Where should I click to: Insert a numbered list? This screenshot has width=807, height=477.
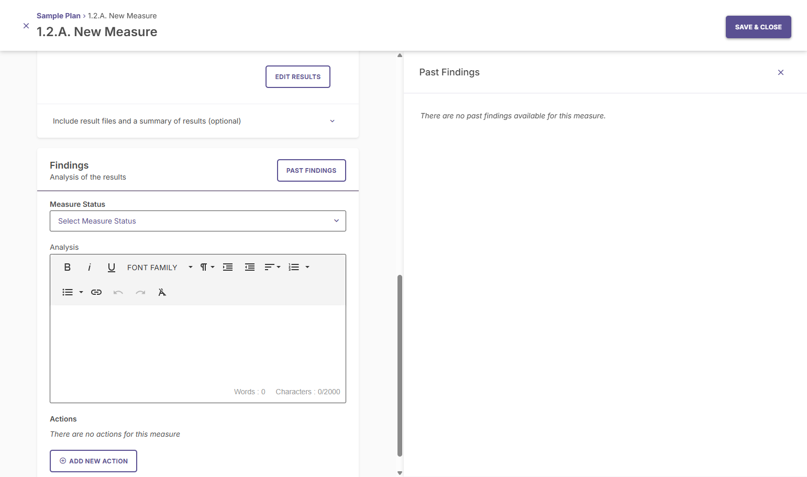(294, 267)
